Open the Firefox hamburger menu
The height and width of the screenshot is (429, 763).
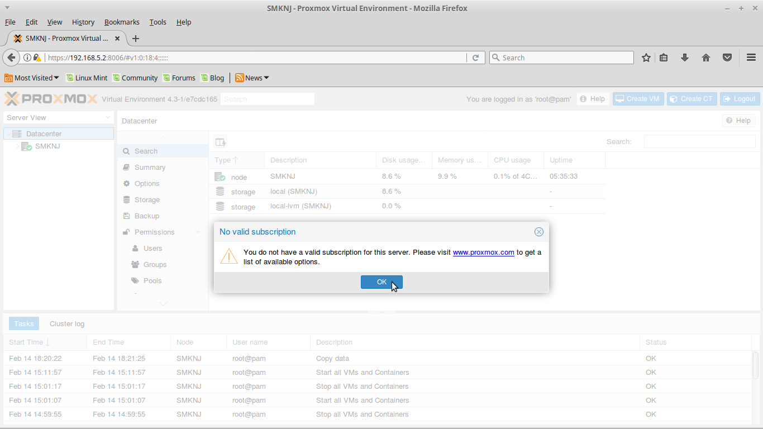pyautogui.click(x=751, y=58)
